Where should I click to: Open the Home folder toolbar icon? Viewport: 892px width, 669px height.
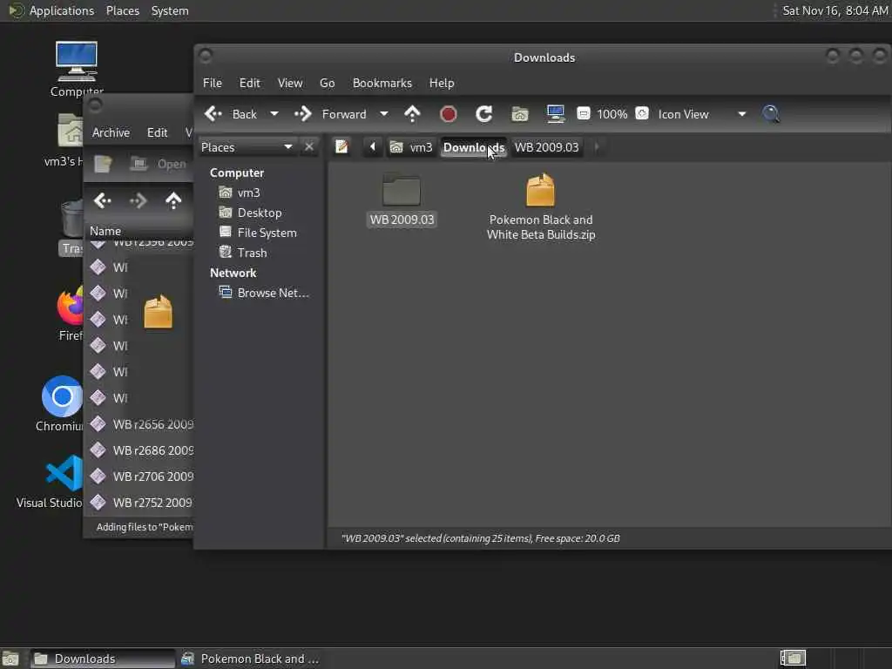click(x=520, y=114)
